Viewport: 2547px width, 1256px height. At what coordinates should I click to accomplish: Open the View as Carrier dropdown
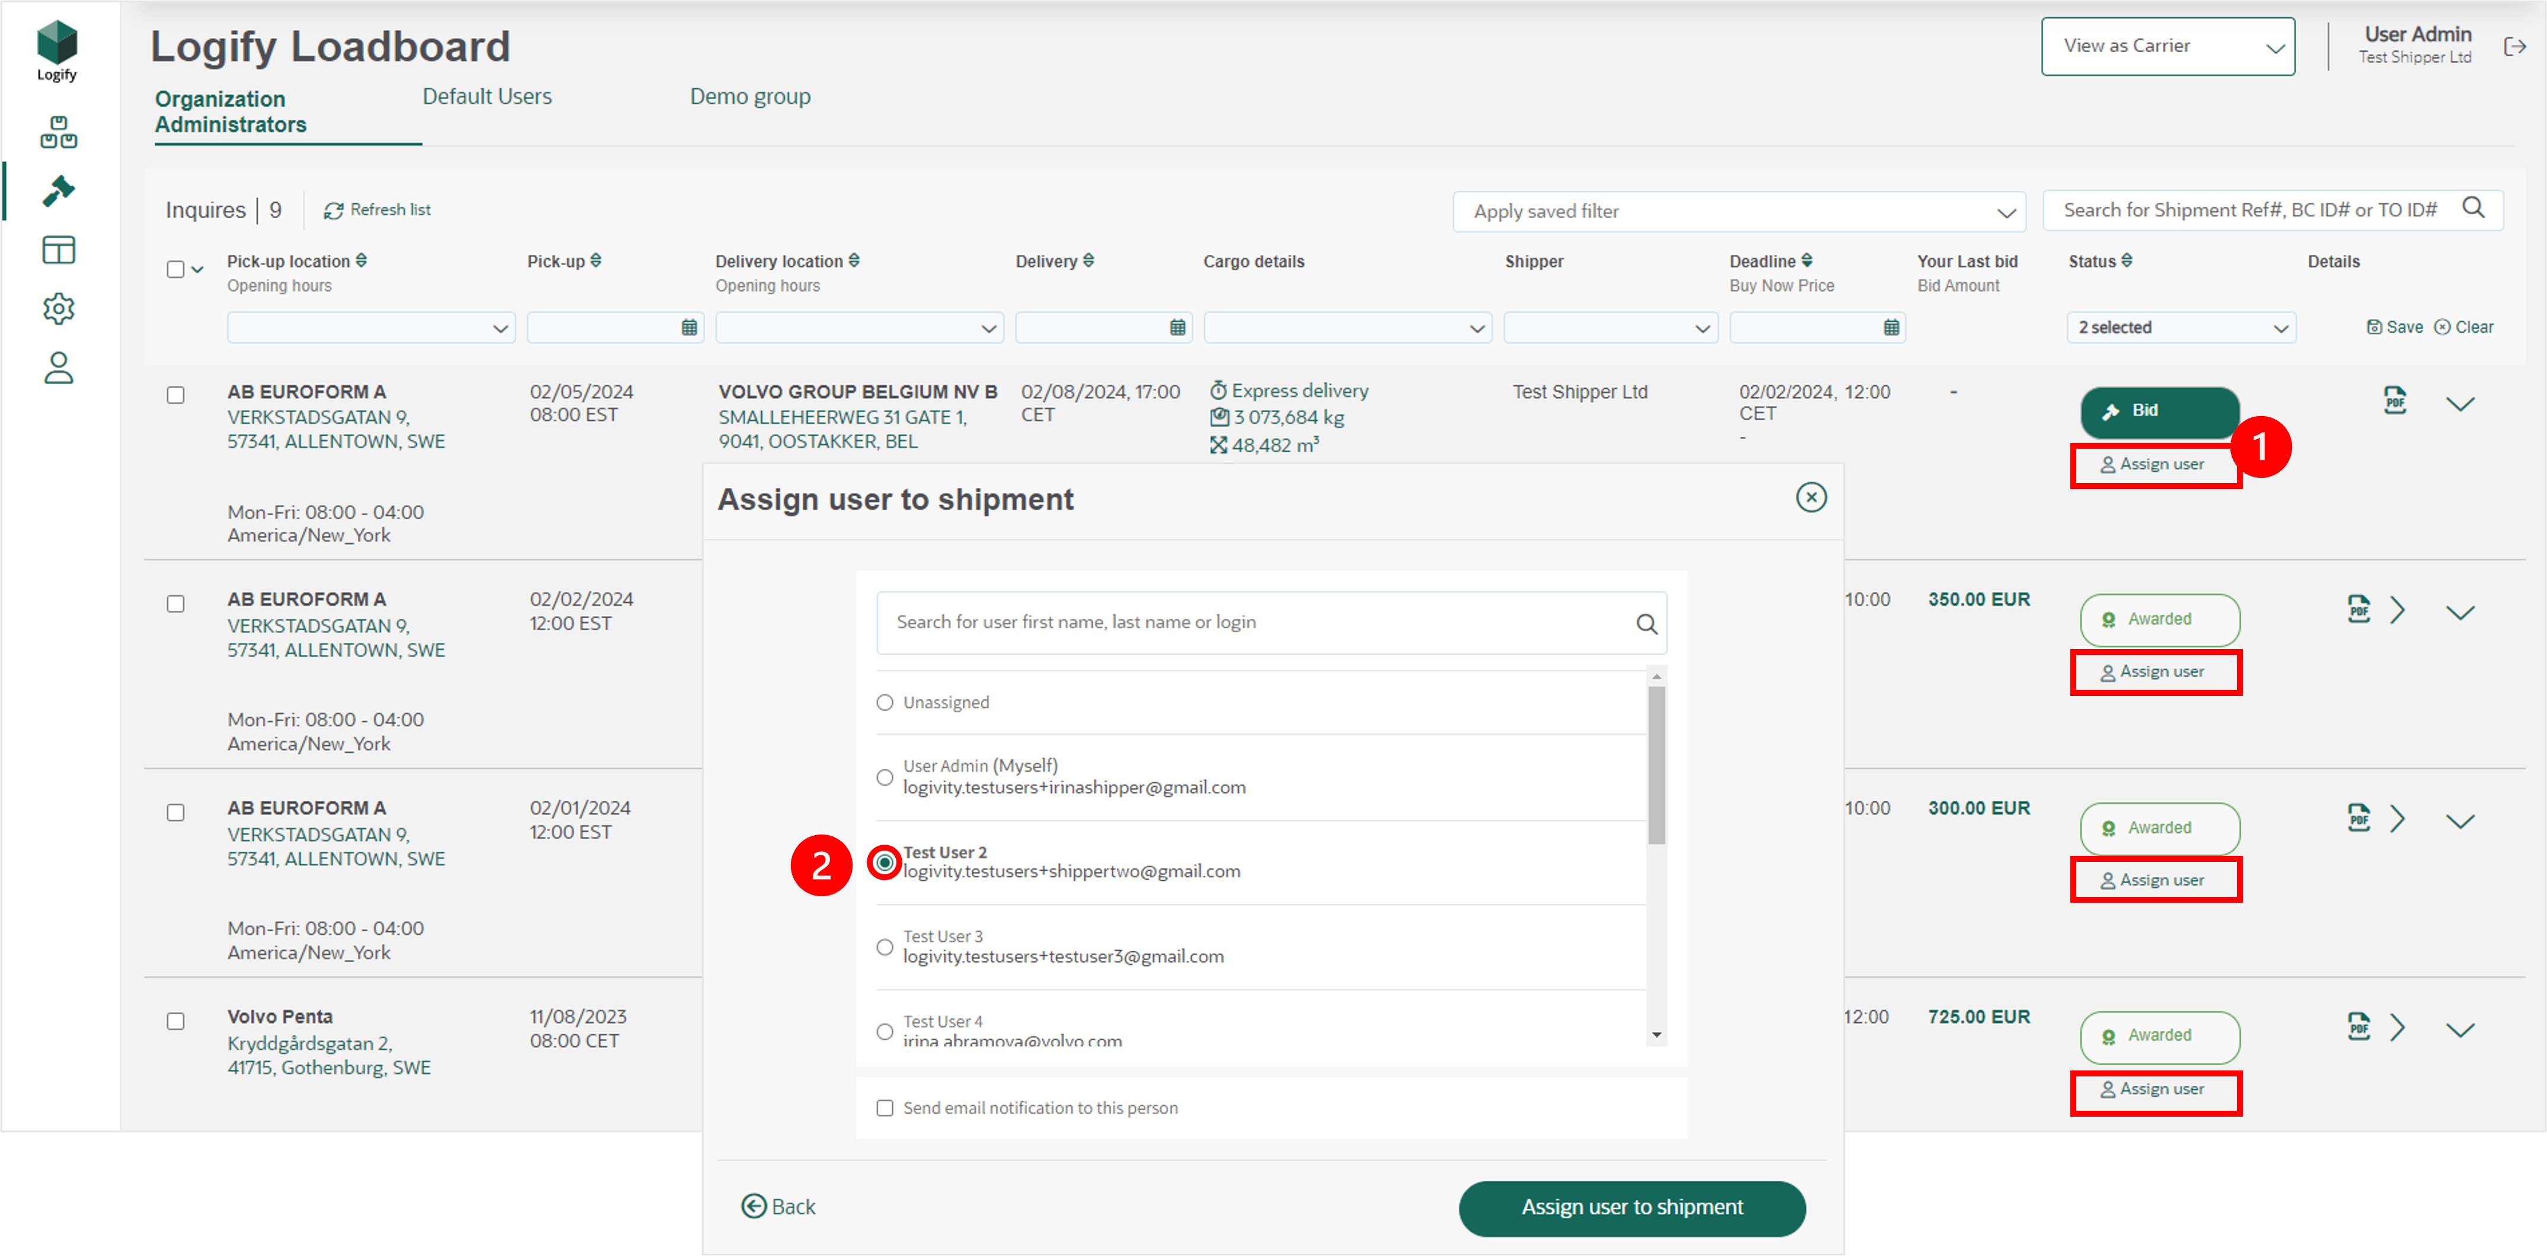point(2168,46)
